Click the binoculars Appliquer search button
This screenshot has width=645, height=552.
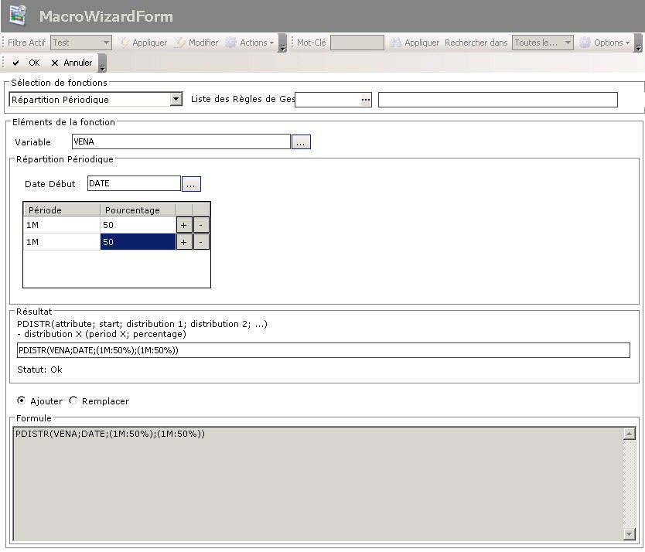415,43
